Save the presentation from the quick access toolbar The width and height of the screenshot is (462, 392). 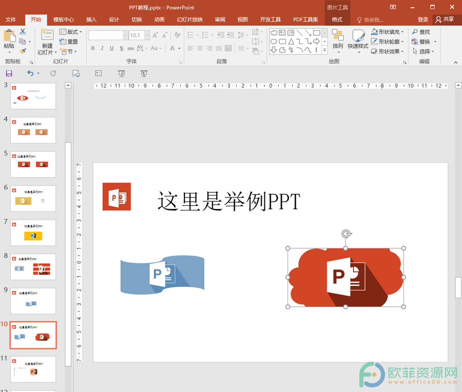(x=9, y=73)
